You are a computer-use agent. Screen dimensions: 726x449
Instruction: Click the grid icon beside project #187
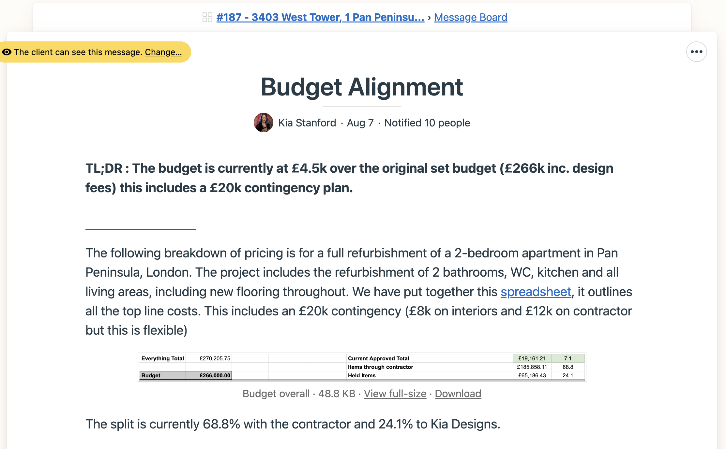pyautogui.click(x=207, y=17)
